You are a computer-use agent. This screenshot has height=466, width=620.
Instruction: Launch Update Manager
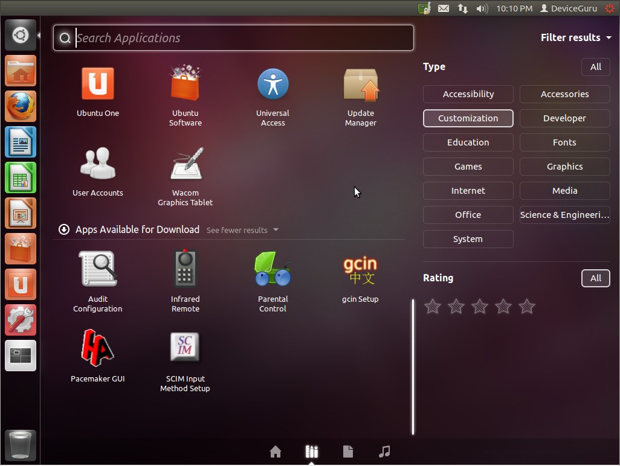(x=361, y=97)
